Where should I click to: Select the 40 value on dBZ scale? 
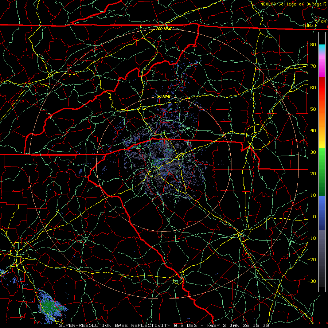pyautogui.click(x=313, y=131)
